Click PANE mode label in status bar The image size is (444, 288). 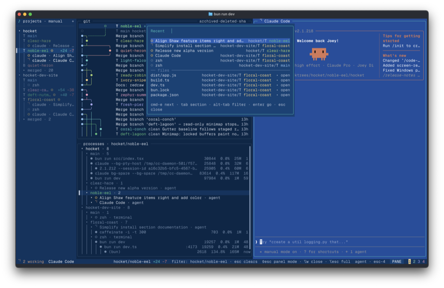pos(396,261)
